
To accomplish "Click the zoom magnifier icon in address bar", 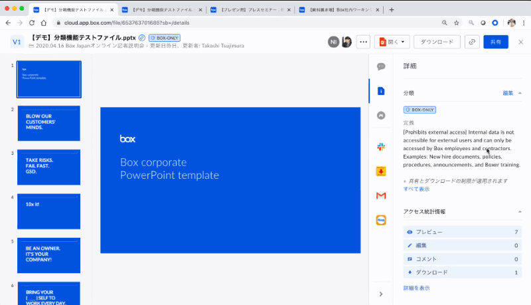I will click(444, 23).
